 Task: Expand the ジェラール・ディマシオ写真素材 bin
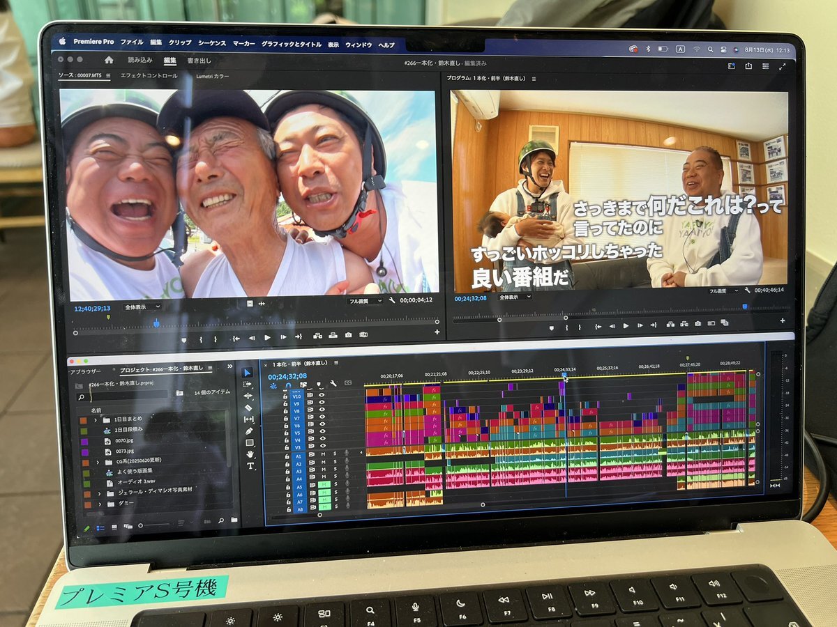click(x=100, y=493)
